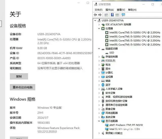Expand the 音频输入和输出 node chevron
The image size is (162, 139).
tap(99, 133)
